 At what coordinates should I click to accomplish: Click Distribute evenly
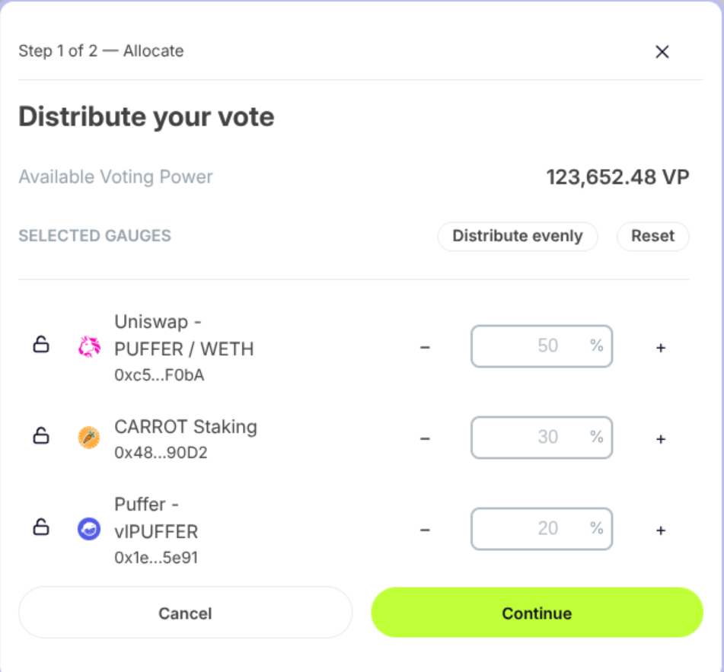[518, 237]
